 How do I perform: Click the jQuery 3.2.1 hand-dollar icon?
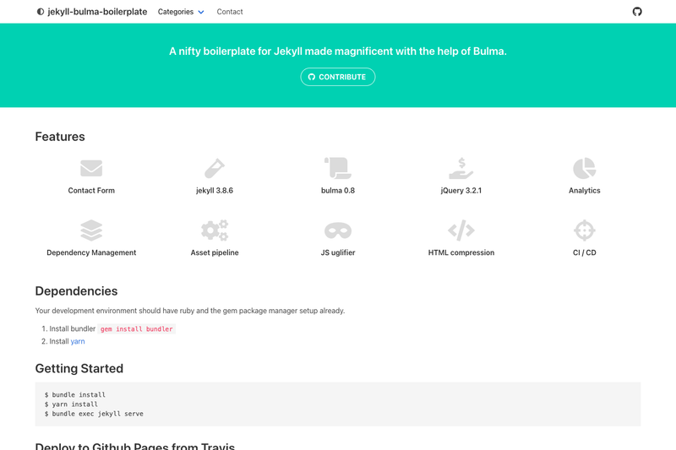(461, 168)
